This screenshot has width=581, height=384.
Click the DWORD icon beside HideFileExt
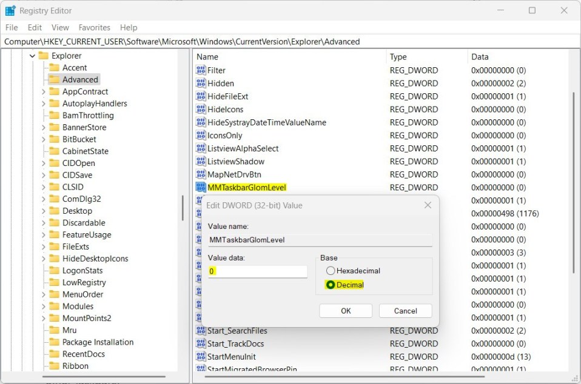pyautogui.click(x=201, y=96)
